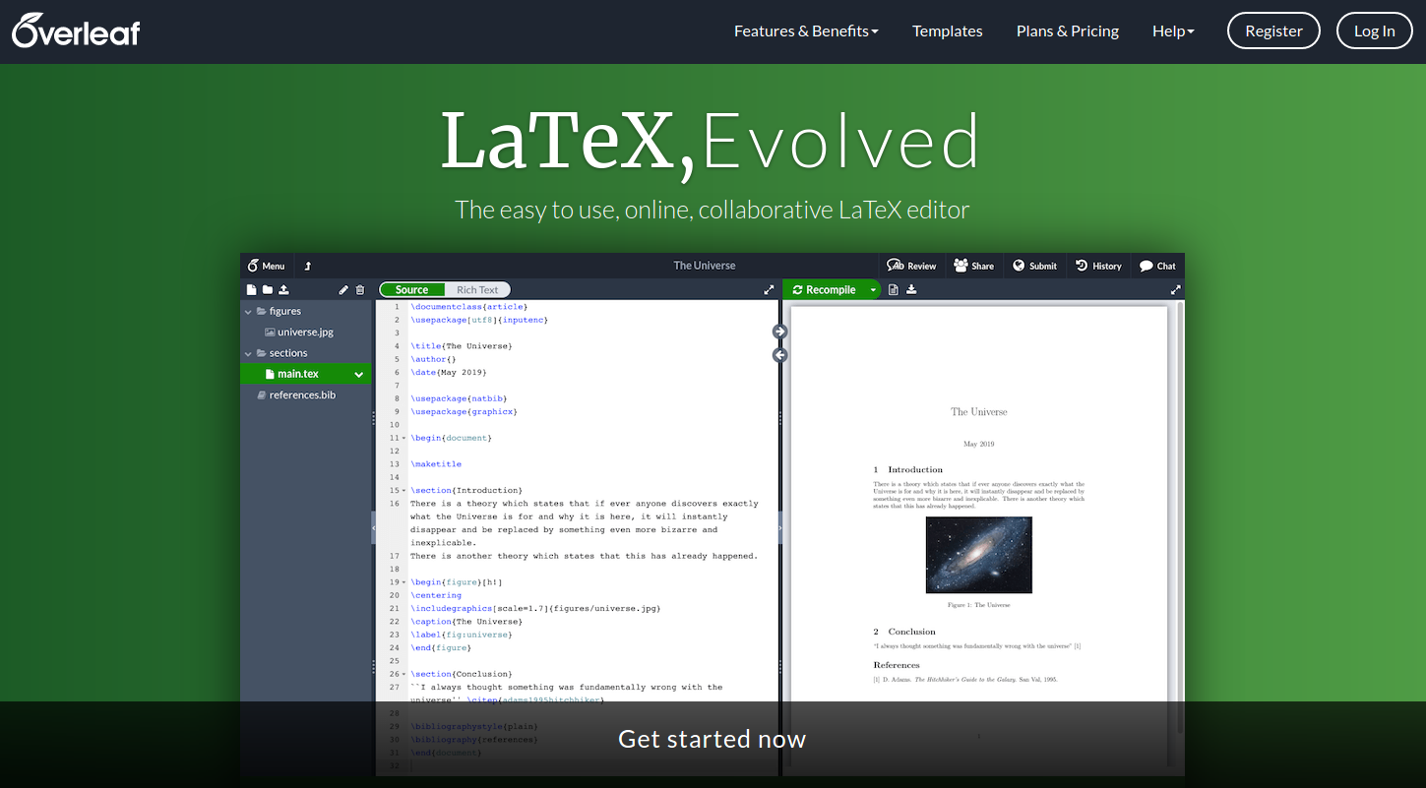Click the project title The Universe
1426x788 pixels.
[704, 266]
